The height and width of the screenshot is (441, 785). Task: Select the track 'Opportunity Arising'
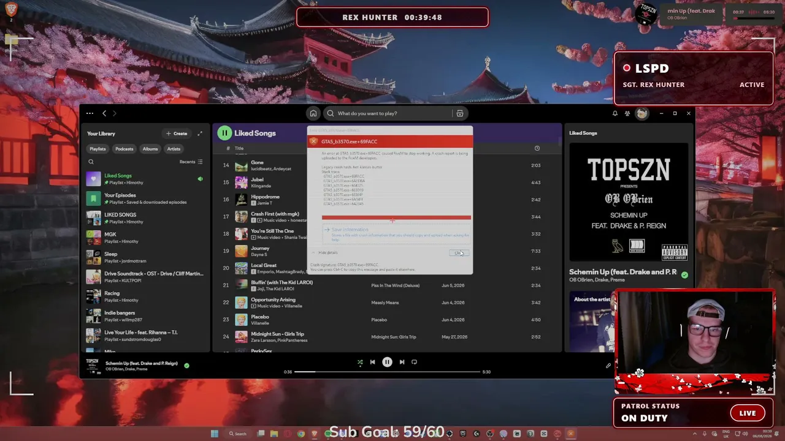click(273, 300)
